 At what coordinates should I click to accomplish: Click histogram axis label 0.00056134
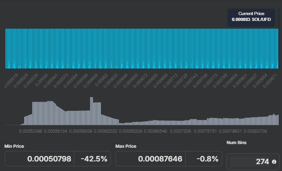click(x=56, y=131)
